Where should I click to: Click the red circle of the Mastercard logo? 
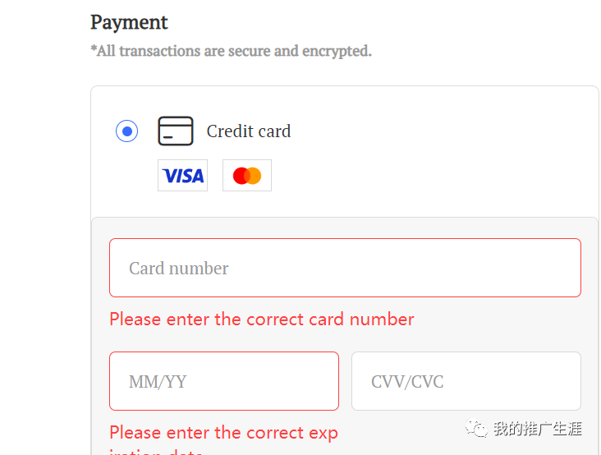241,176
